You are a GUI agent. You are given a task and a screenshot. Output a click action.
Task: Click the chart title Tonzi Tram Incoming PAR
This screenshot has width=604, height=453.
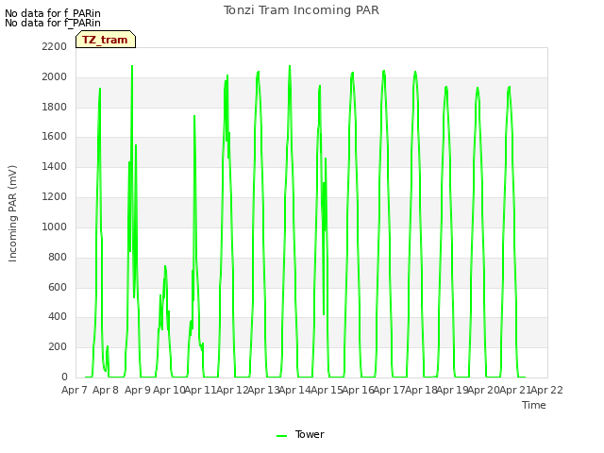pyautogui.click(x=301, y=10)
